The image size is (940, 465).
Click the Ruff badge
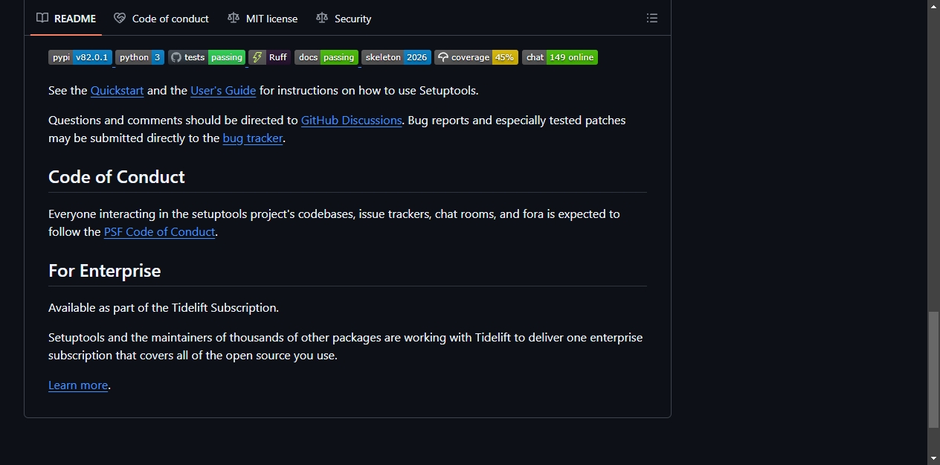(270, 57)
